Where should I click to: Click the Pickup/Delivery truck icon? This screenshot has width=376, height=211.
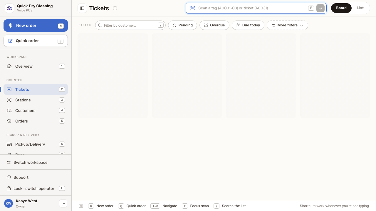click(9, 144)
